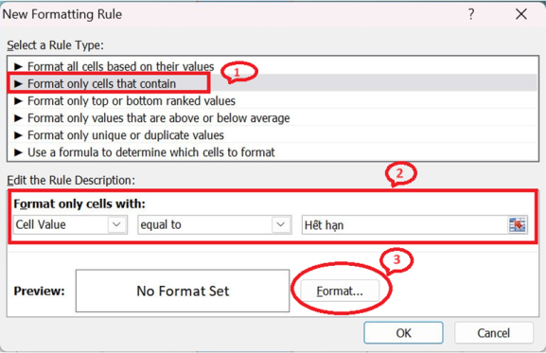Open the Cell Value dropdown arrow
The height and width of the screenshot is (353, 546).
[x=116, y=224]
